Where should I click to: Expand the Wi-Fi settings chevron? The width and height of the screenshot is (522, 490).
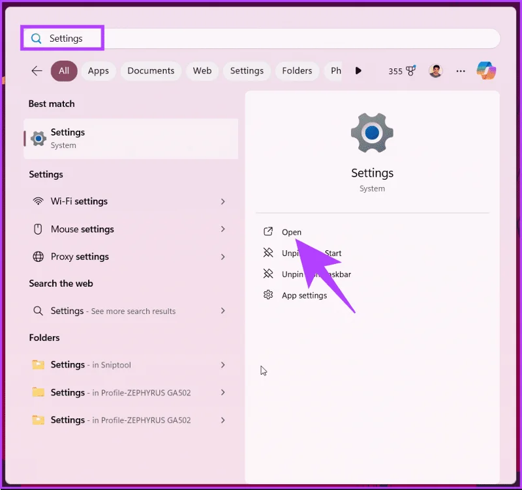coord(223,201)
